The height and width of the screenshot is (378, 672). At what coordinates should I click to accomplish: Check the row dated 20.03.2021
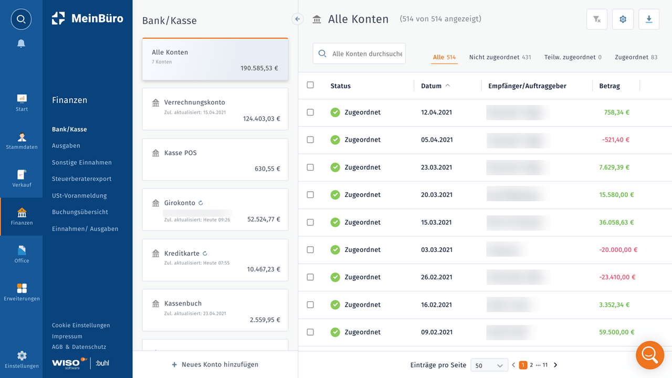coord(310,195)
